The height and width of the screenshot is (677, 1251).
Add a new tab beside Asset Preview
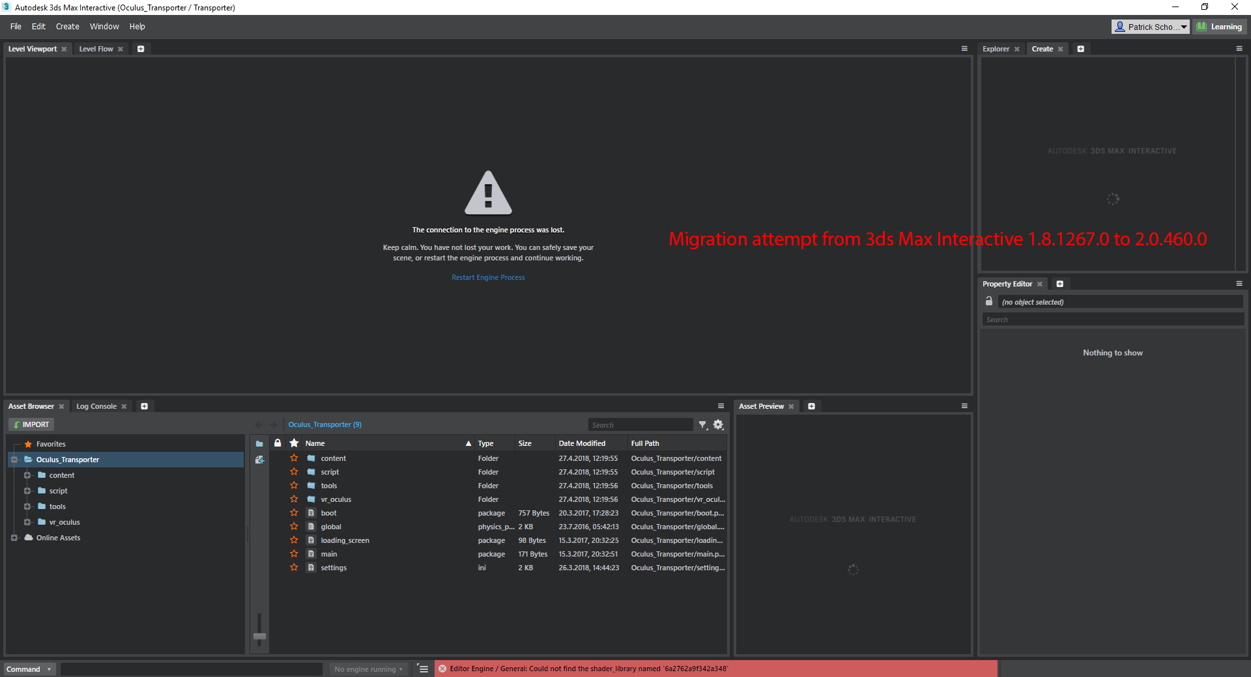812,406
